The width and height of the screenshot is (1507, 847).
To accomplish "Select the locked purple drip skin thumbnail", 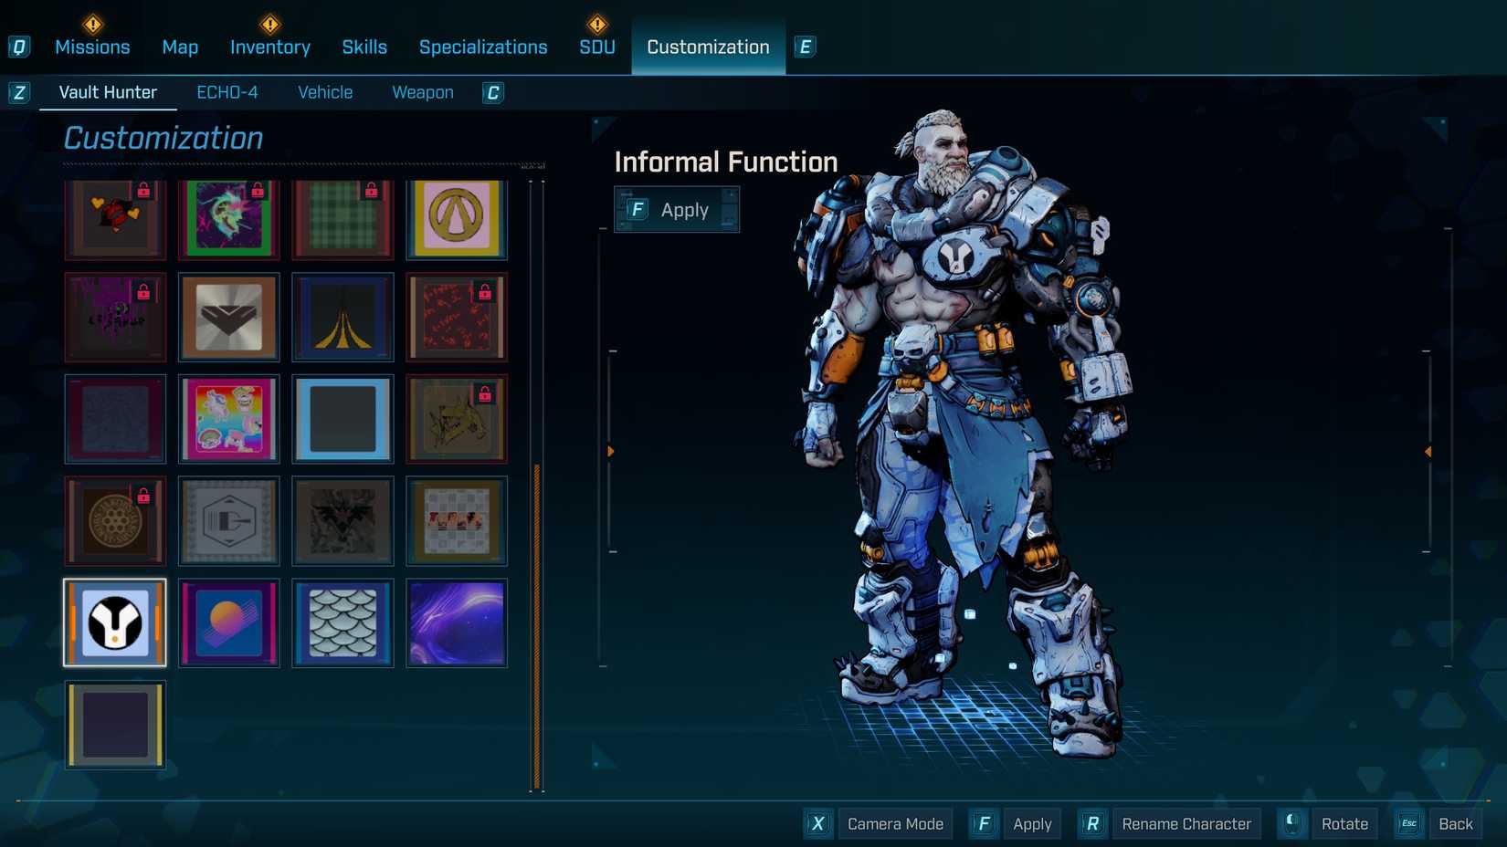I will coord(115,317).
